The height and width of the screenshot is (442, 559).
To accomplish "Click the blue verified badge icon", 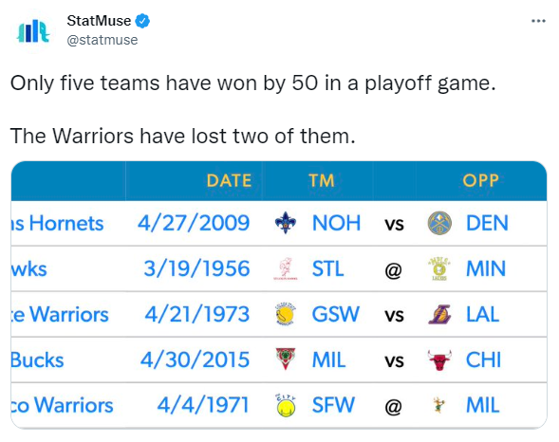I will click(142, 21).
